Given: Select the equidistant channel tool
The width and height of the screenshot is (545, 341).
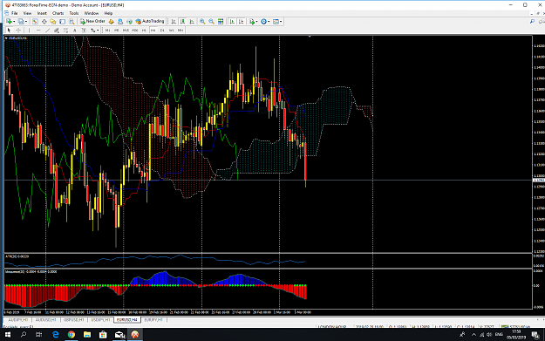Looking at the screenshot, I should [x=57, y=31].
